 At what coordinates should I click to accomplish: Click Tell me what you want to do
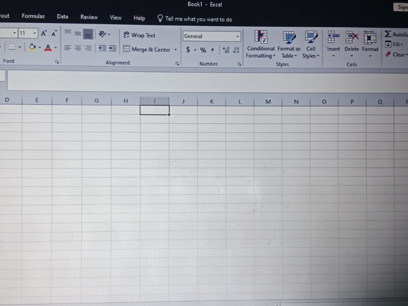(195, 19)
